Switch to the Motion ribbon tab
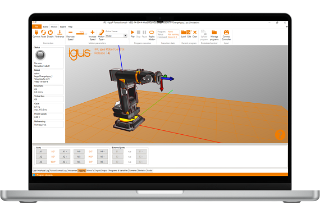Screen dimensions: 320x214 [54, 27]
